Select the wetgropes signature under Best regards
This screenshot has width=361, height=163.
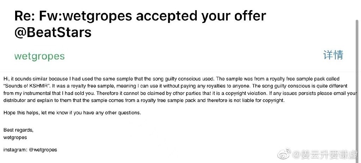click(x=15, y=137)
